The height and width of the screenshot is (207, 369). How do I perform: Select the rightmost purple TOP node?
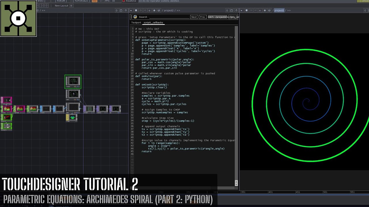(115, 109)
